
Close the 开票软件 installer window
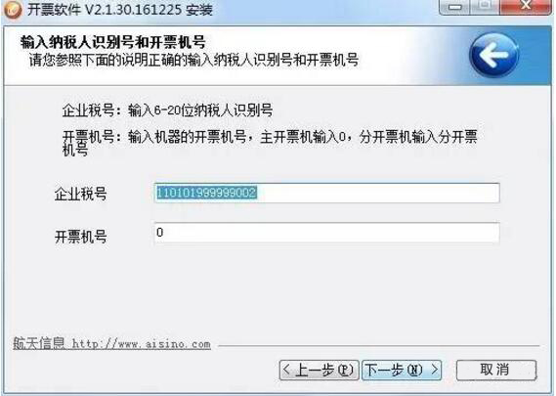(526, 6)
